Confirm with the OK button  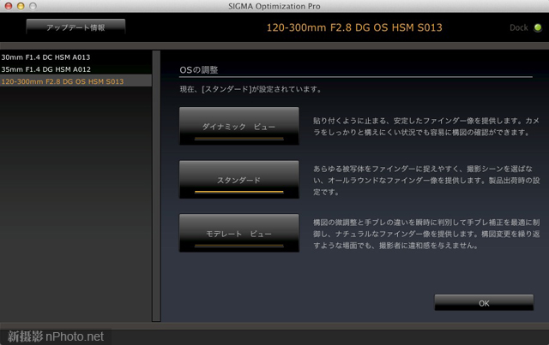point(484,303)
